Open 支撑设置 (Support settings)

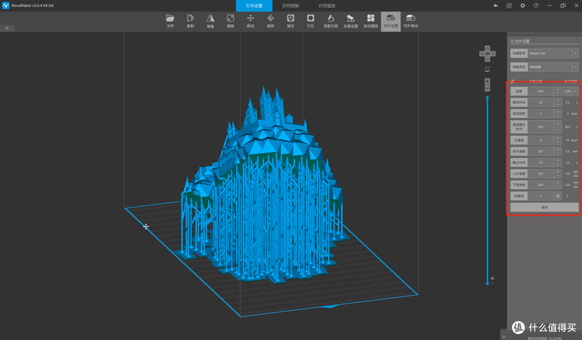coord(351,21)
